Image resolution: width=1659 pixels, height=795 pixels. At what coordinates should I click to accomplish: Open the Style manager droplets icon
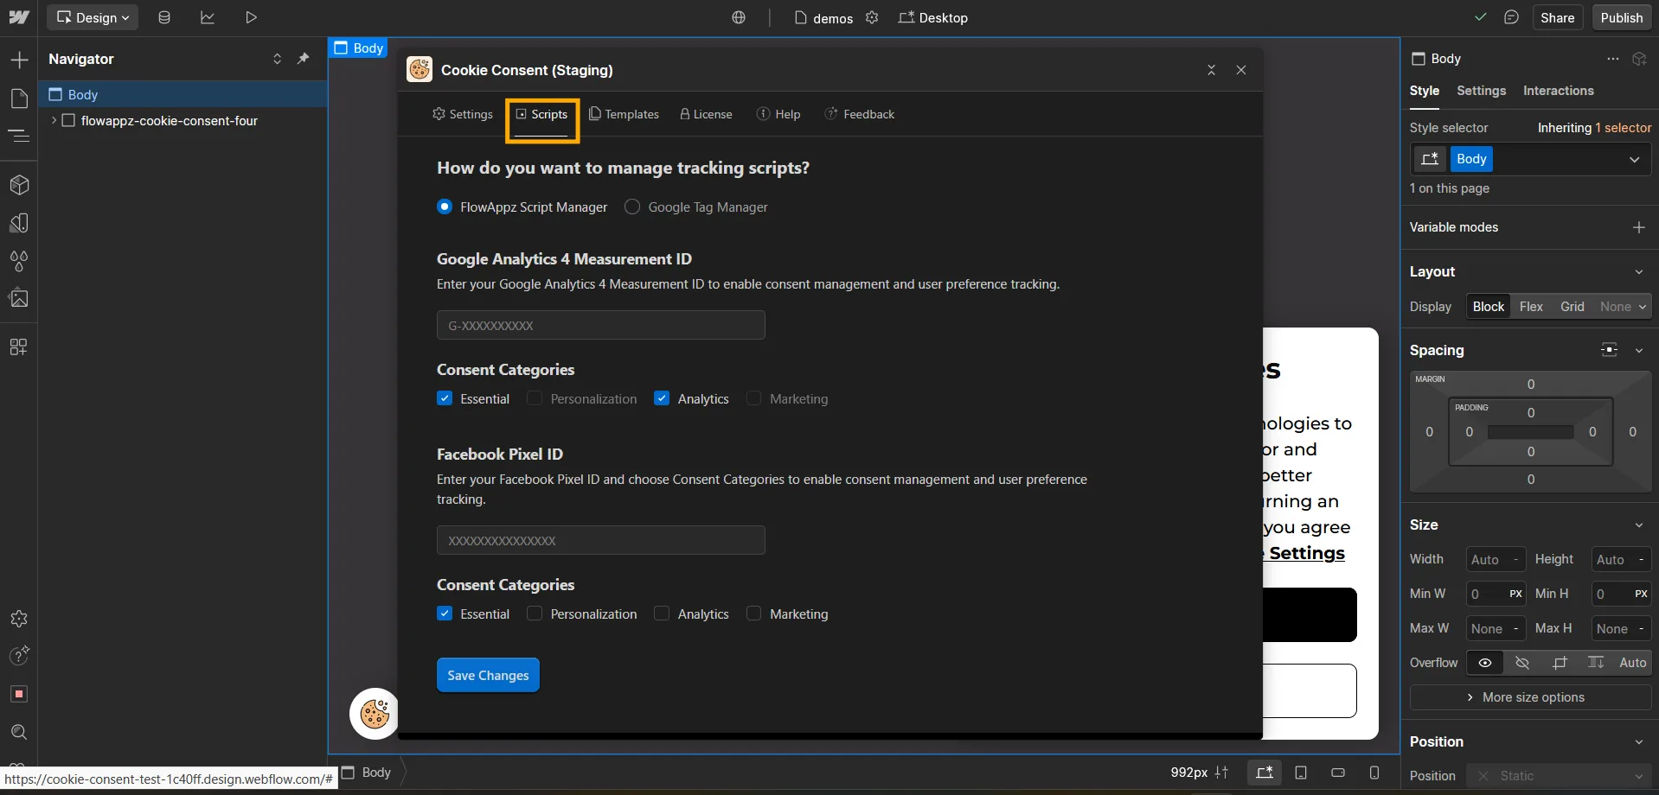pyautogui.click(x=19, y=260)
